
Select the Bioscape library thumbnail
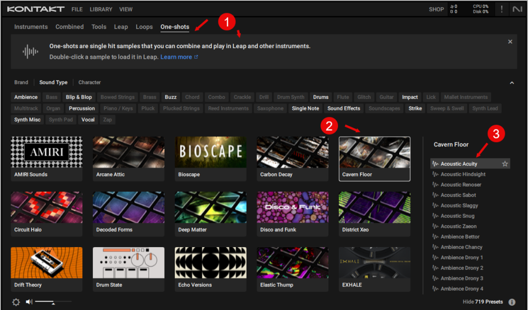click(211, 159)
